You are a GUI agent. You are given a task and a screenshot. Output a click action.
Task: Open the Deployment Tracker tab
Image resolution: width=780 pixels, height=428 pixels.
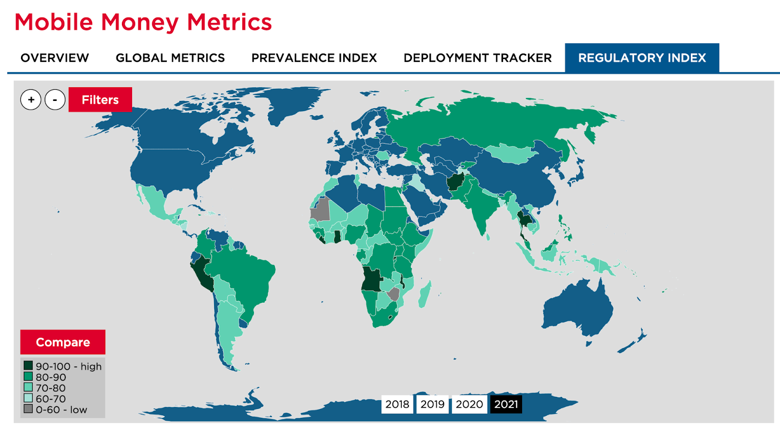pyautogui.click(x=478, y=58)
